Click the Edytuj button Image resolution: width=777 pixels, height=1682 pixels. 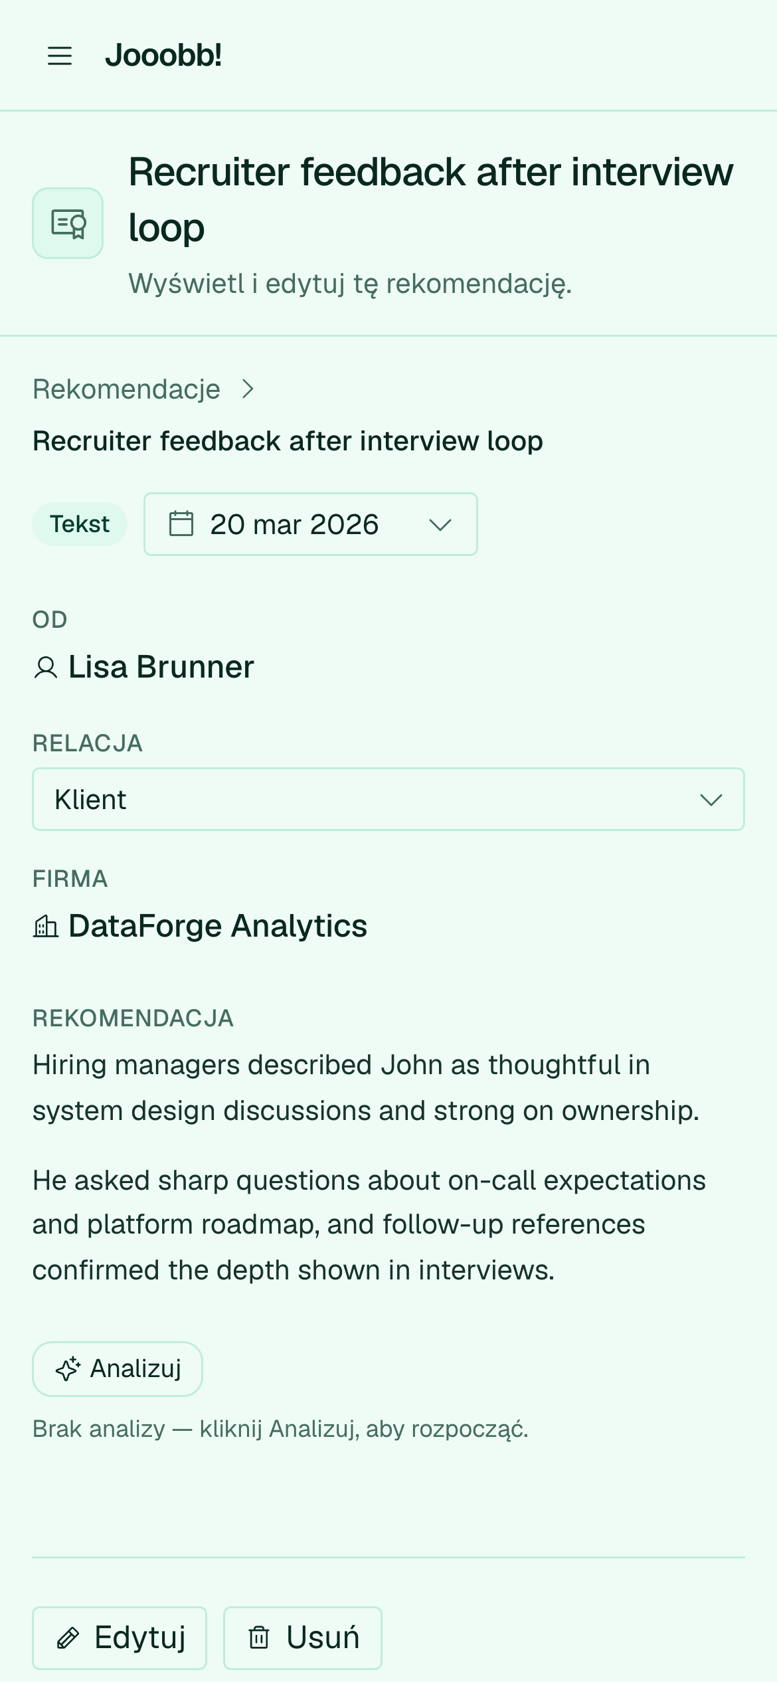[120, 1638]
